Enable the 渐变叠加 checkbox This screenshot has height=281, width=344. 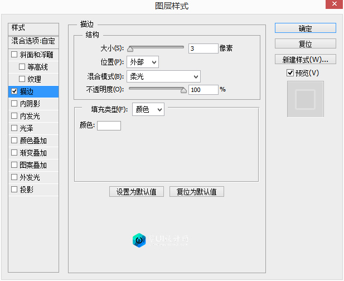pos(14,153)
